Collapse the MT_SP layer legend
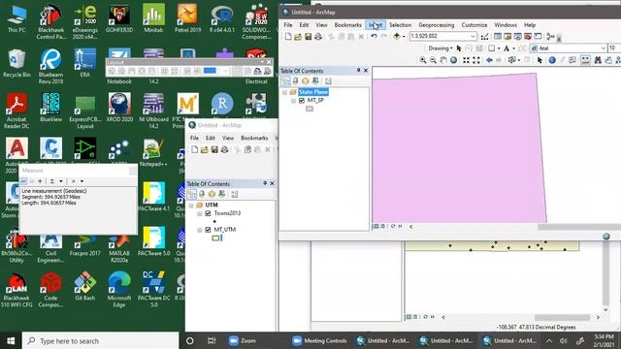Viewport: 621px width, 349px height. tap(293, 101)
